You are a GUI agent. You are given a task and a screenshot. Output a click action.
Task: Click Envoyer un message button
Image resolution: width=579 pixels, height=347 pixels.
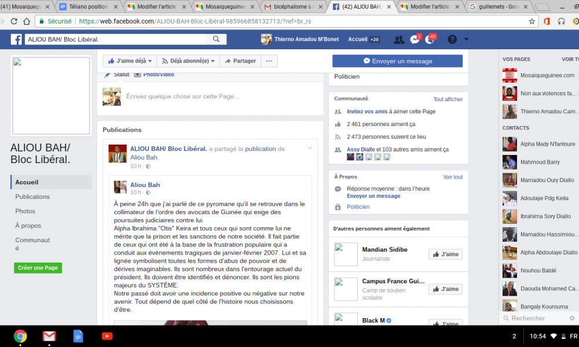tap(397, 61)
